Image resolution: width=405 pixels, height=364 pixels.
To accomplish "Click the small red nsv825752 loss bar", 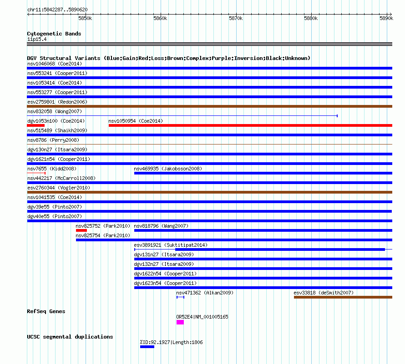I will [81, 230].
